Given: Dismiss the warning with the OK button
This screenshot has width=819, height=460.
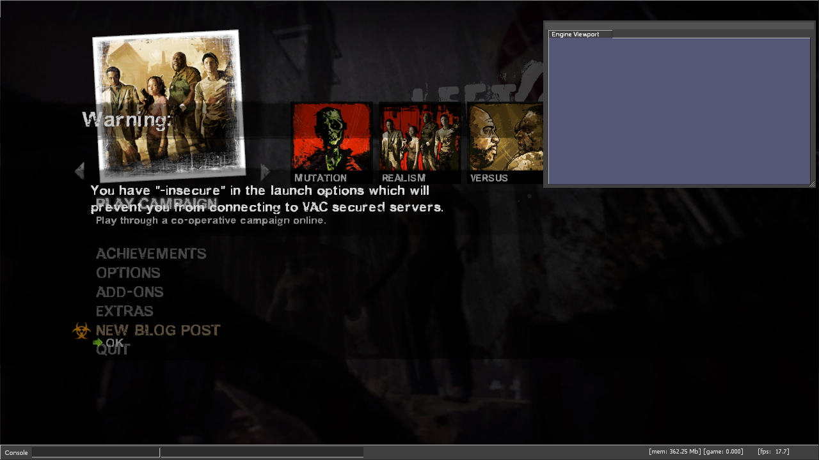Looking at the screenshot, I should tap(115, 343).
